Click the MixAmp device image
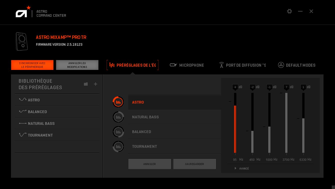The image size is (335, 189). pos(21,41)
